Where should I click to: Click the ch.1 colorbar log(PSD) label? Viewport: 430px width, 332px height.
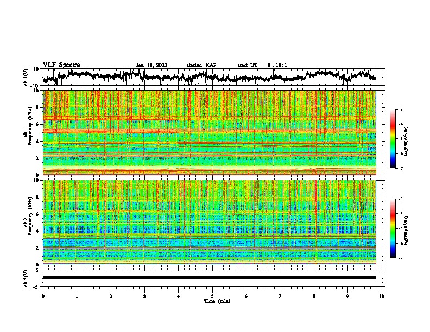click(406, 142)
